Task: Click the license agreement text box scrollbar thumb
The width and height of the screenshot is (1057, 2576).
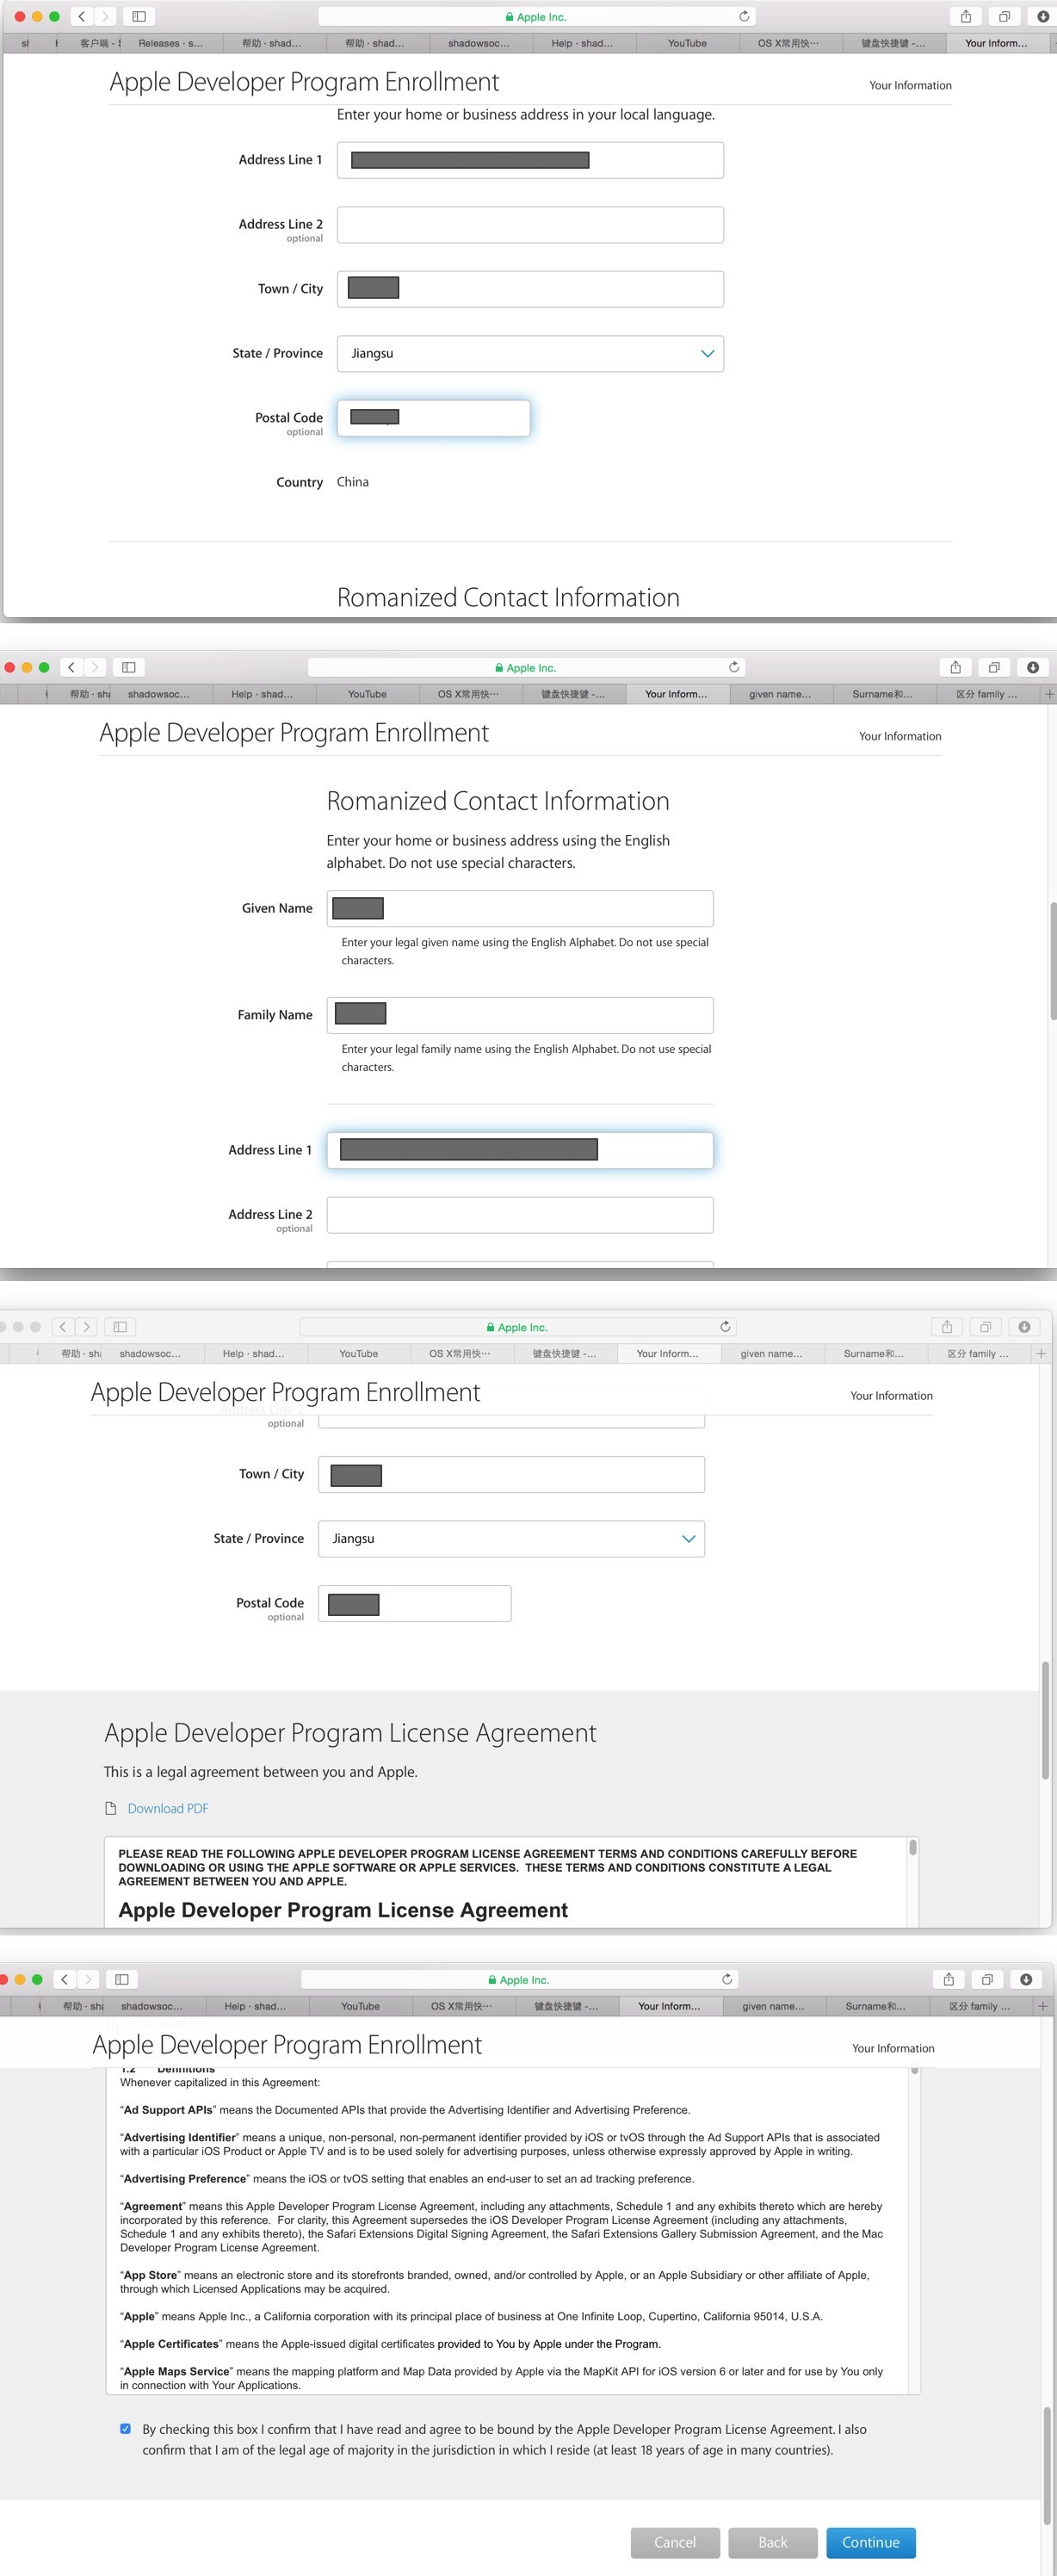Action: click(x=913, y=1847)
